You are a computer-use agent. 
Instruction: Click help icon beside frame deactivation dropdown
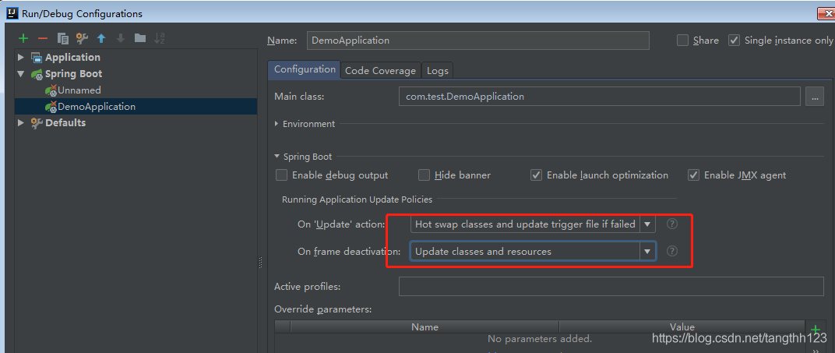(x=672, y=251)
